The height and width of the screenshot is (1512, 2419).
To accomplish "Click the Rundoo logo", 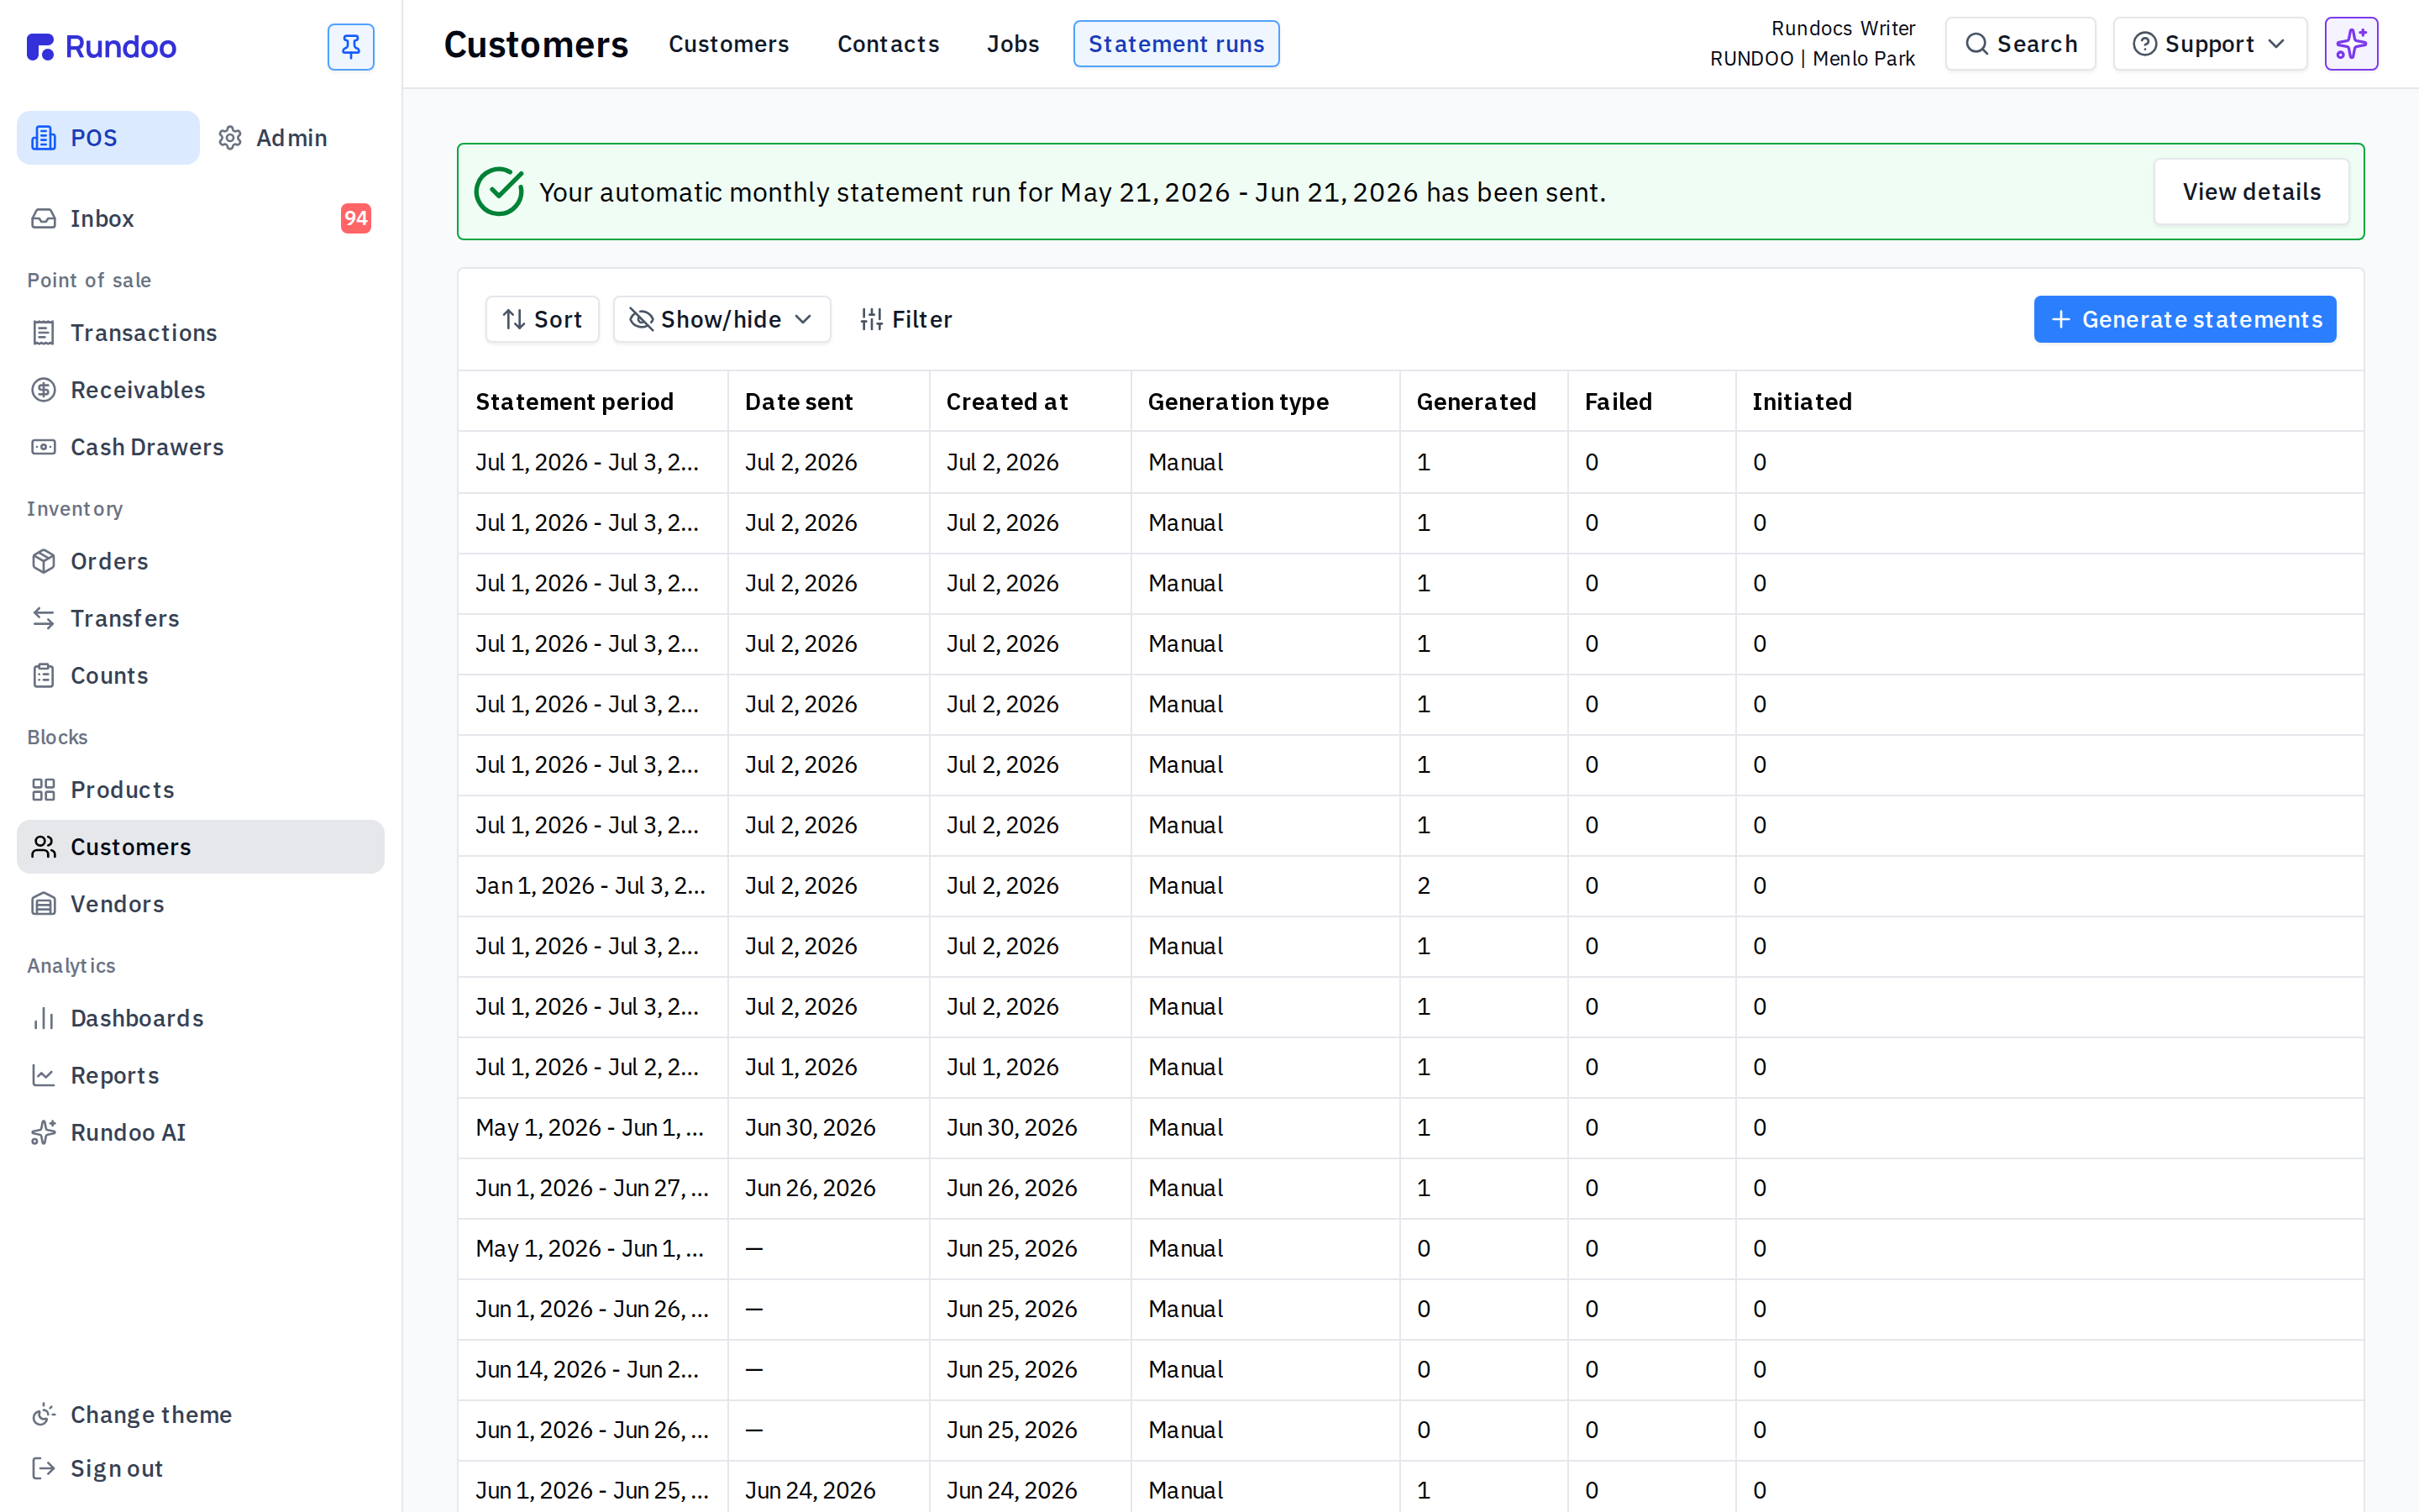I will [x=102, y=47].
